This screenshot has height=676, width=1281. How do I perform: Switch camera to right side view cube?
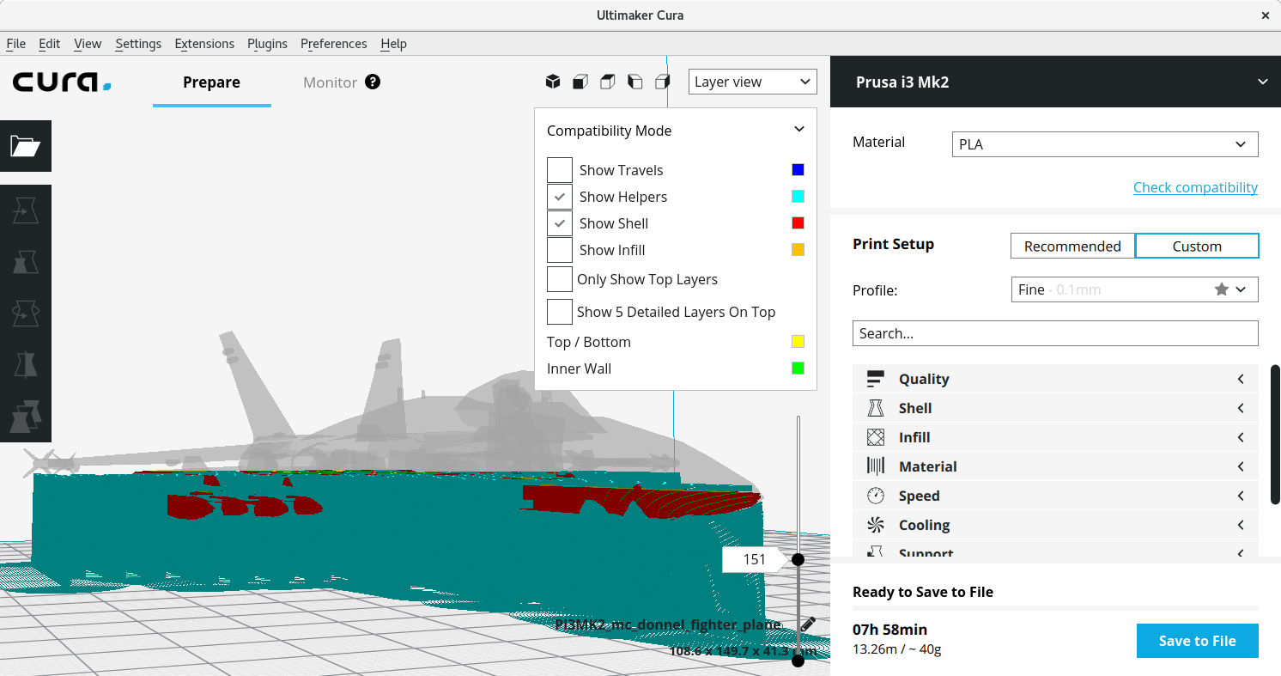click(663, 82)
